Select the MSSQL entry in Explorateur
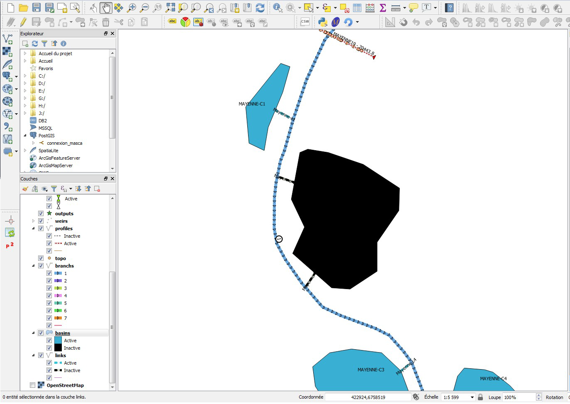This screenshot has height=404, width=570. point(45,128)
